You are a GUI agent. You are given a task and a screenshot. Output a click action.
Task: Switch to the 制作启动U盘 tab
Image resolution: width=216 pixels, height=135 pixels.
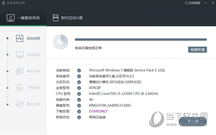[68, 18]
